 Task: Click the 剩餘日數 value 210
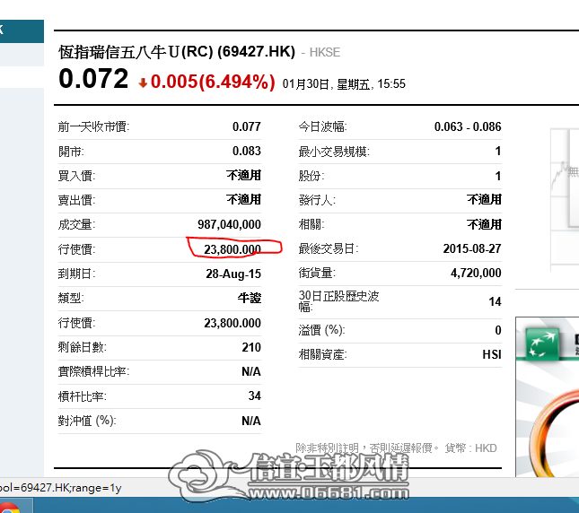click(x=251, y=347)
